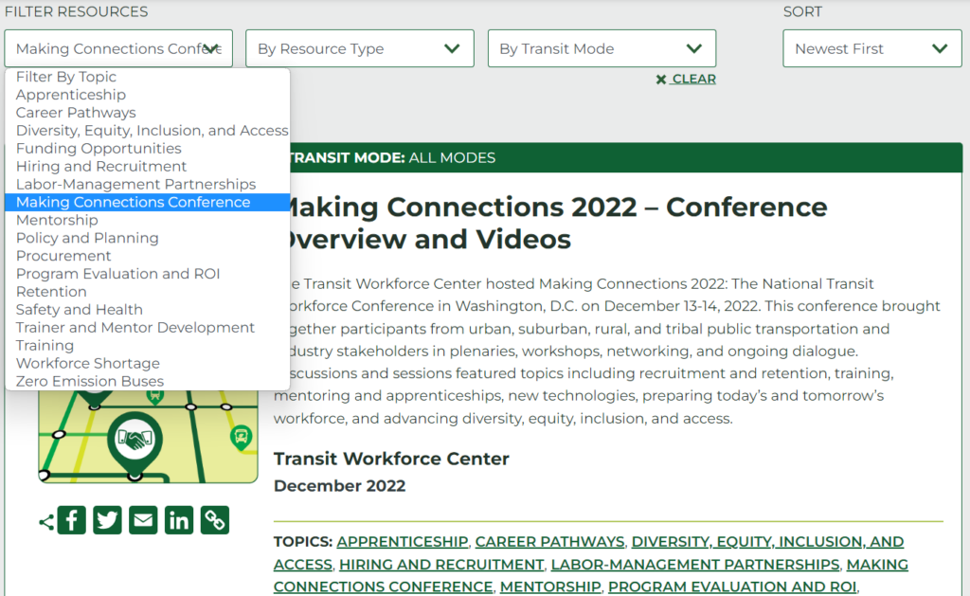970x596 pixels.
Task: Share the resource by email icon
Action: [x=143, y=520]
